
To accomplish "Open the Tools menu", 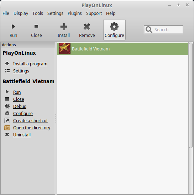I will tap(38, 13).
